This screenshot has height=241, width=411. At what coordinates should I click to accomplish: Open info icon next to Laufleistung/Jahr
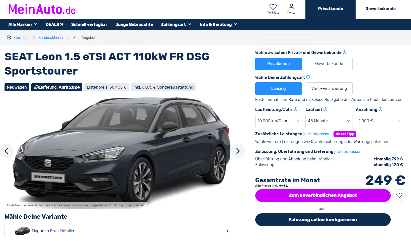tap(295, 109)
